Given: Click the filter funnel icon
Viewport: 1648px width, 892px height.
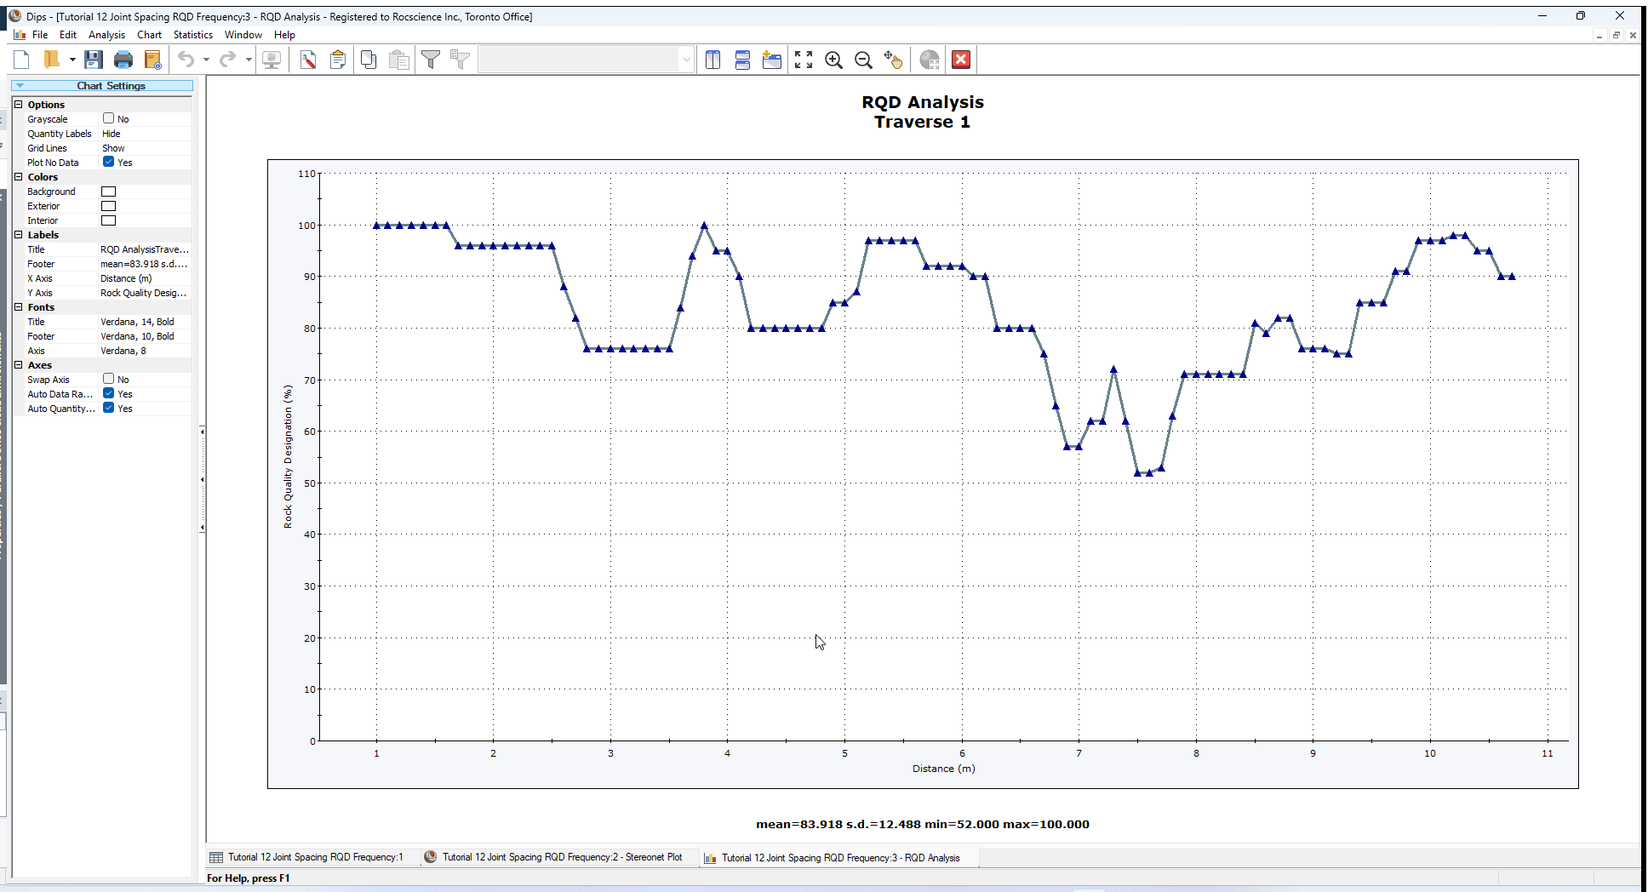Looking at the screenshot, I should (x=431, y=60).
